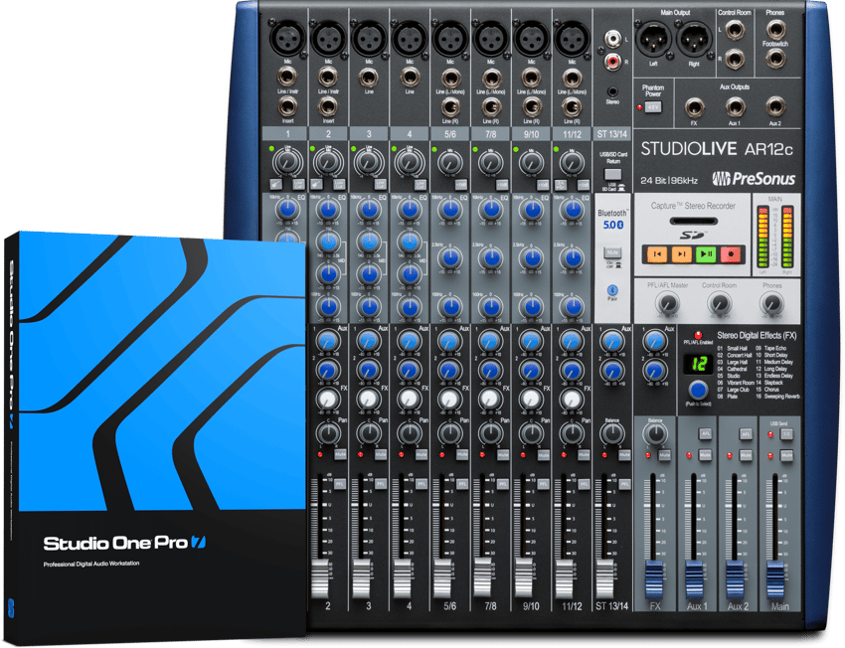Click the FX return Balance knob
The width and height of the screenshot is (845, 648).
[x=655, y=433]
